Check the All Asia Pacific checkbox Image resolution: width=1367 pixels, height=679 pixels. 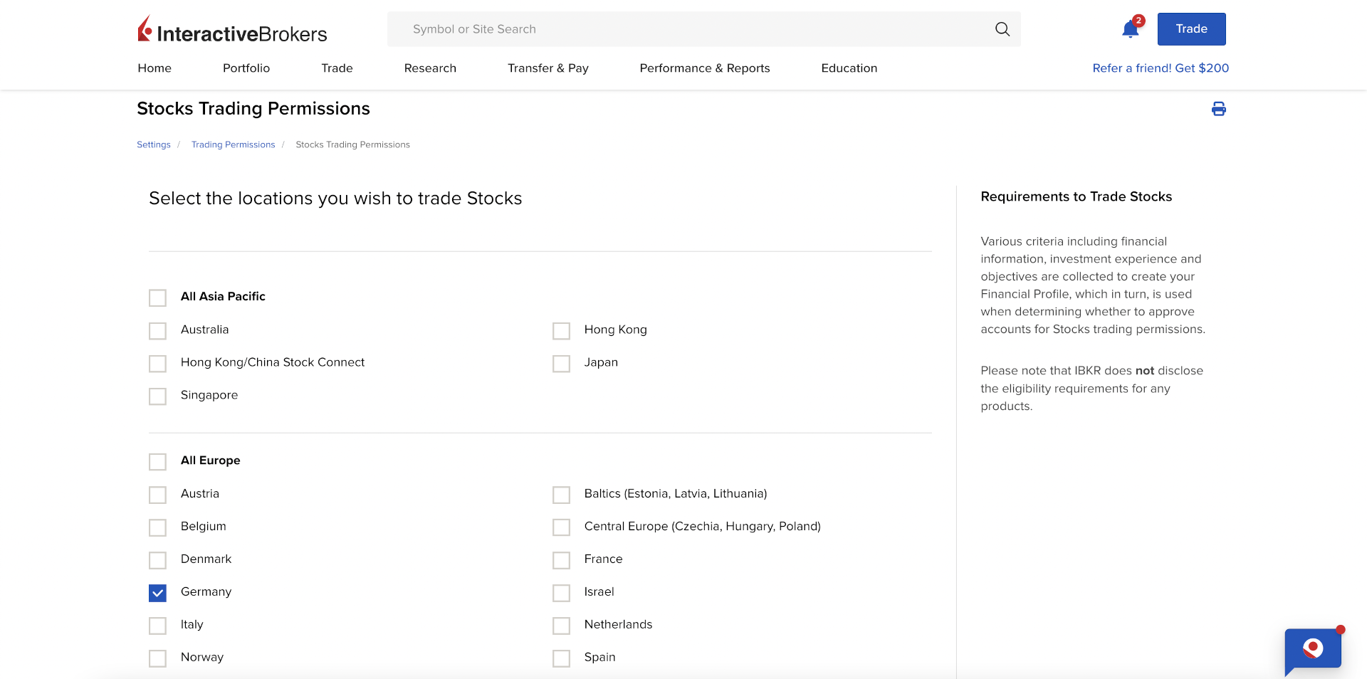157,298
